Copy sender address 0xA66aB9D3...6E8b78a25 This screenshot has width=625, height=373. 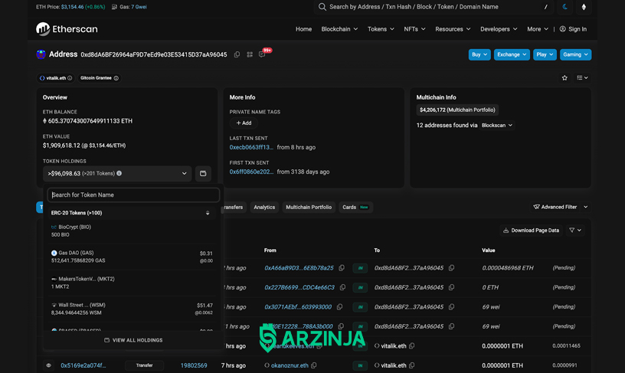[342, 268]
